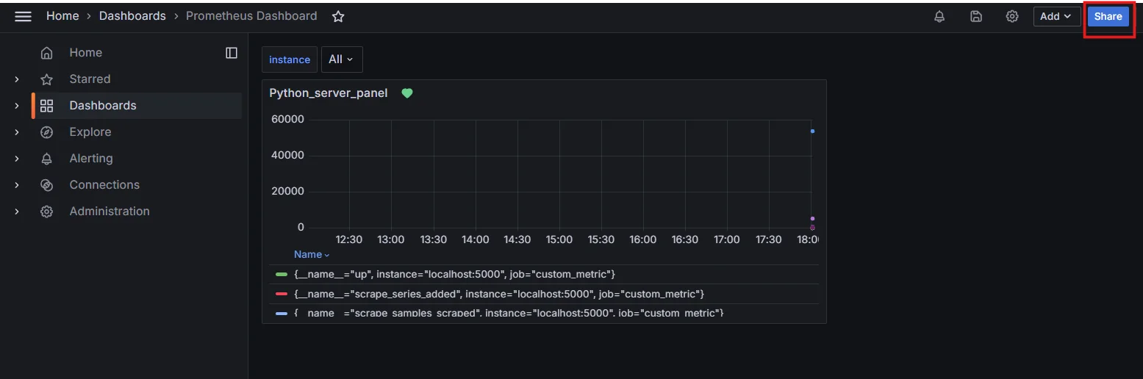Sort the legend by the Name header
This screenshot has height=379, width=1143.
coord(312,254)
